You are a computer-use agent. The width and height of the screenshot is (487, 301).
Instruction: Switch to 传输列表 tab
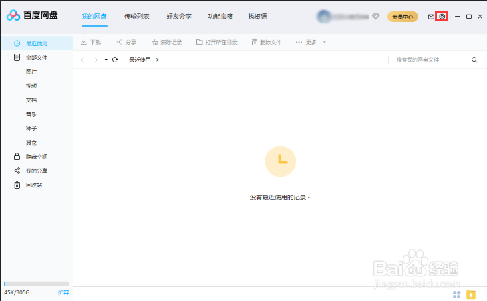coord(136,16)
